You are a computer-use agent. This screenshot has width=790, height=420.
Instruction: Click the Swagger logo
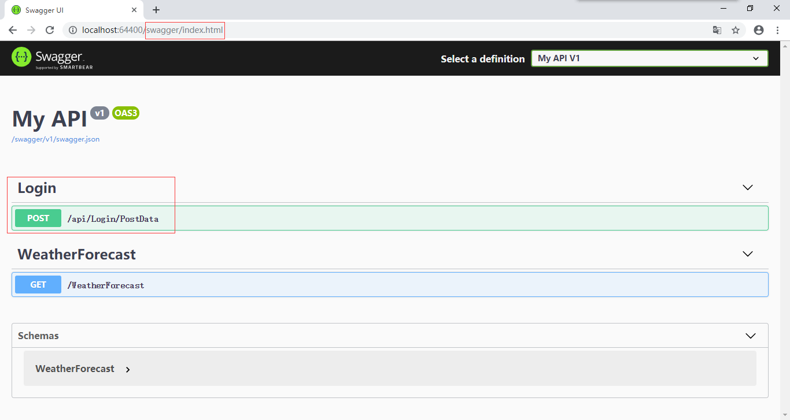(52, 58)
